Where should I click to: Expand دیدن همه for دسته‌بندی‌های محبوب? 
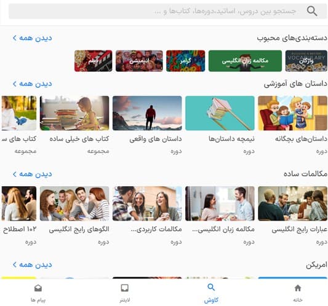click(32, 38)
